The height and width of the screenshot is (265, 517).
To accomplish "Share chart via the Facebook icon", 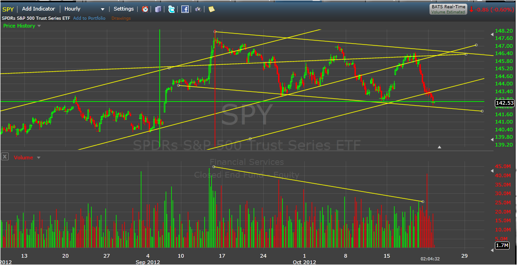I will click(x=185, y=9).
